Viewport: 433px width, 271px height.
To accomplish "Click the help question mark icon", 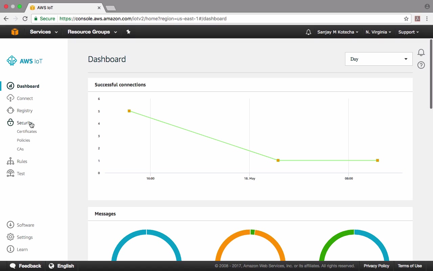I will point(421,65).
